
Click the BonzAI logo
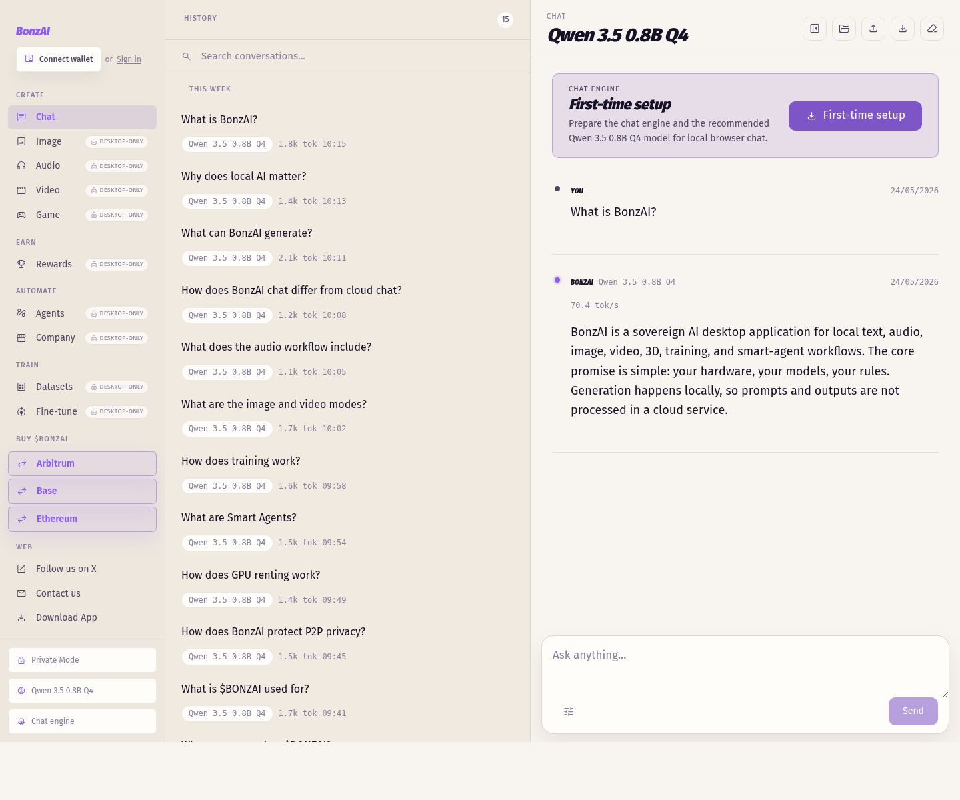tap(33, 31)
